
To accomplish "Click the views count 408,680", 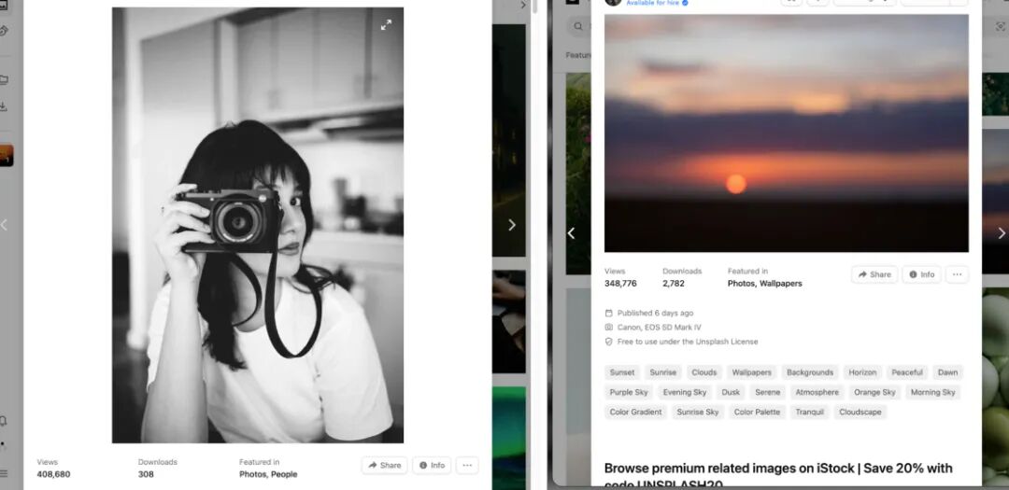I will pyautogui.click(x=53, y=474).
